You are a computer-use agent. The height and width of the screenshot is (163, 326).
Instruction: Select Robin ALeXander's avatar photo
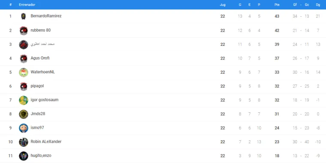coord(24,142)
